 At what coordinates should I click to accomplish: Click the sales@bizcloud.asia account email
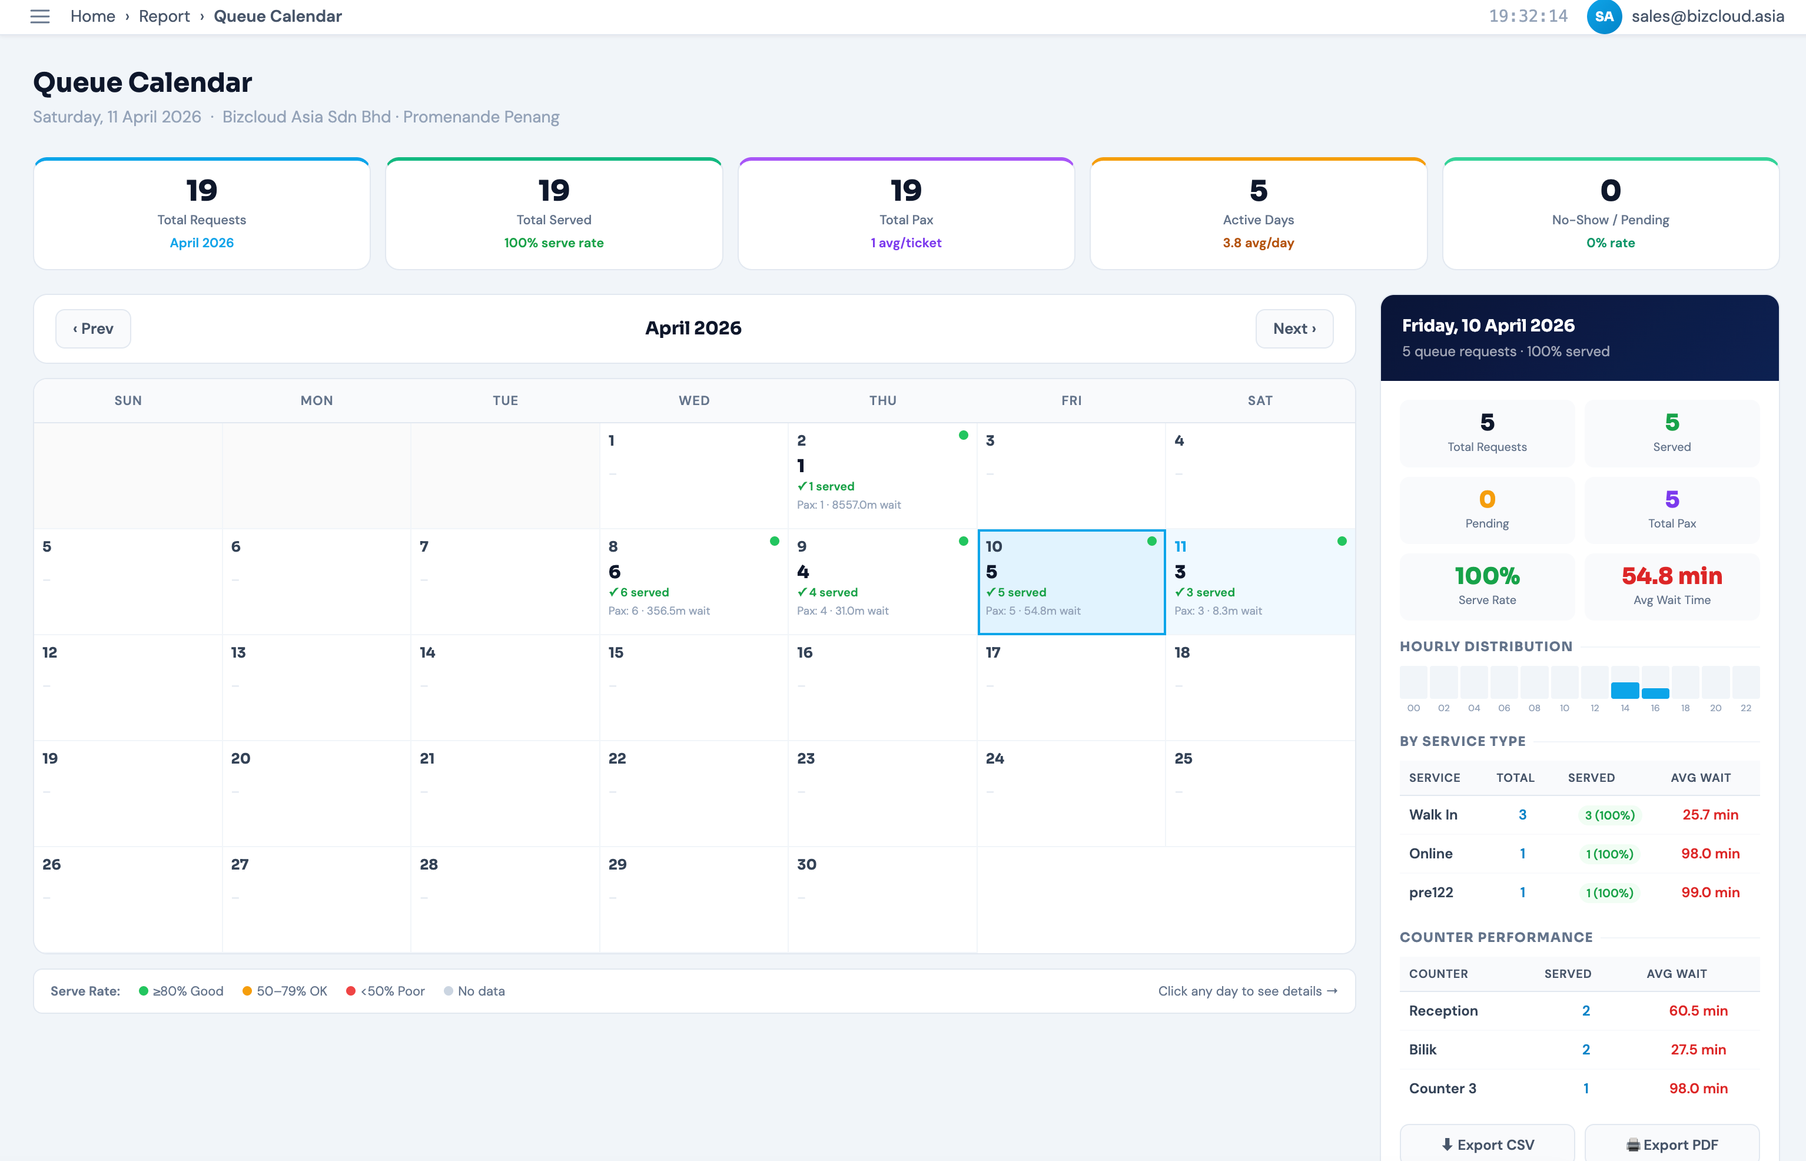coord(1707,16)
